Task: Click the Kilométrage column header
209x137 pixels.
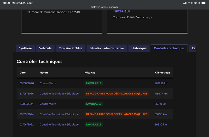Action: [162, 73]
